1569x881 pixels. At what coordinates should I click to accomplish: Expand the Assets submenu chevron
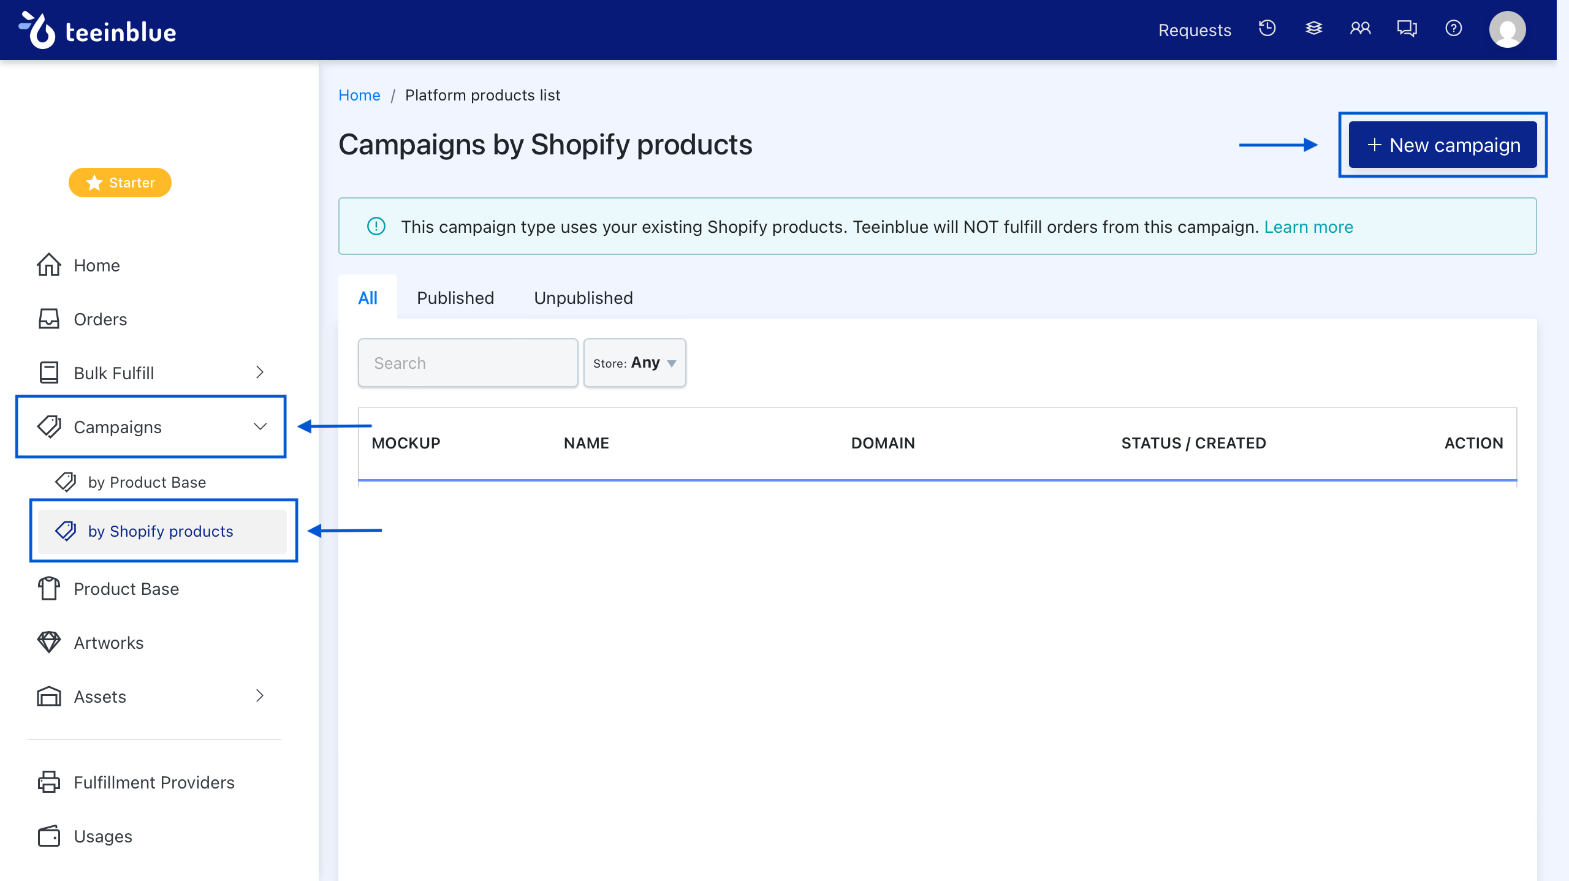260,696
